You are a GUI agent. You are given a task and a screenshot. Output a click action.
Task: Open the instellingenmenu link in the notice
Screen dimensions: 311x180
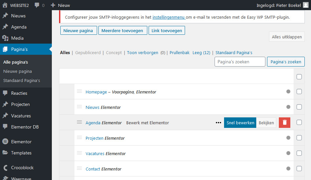pos(169,17)
